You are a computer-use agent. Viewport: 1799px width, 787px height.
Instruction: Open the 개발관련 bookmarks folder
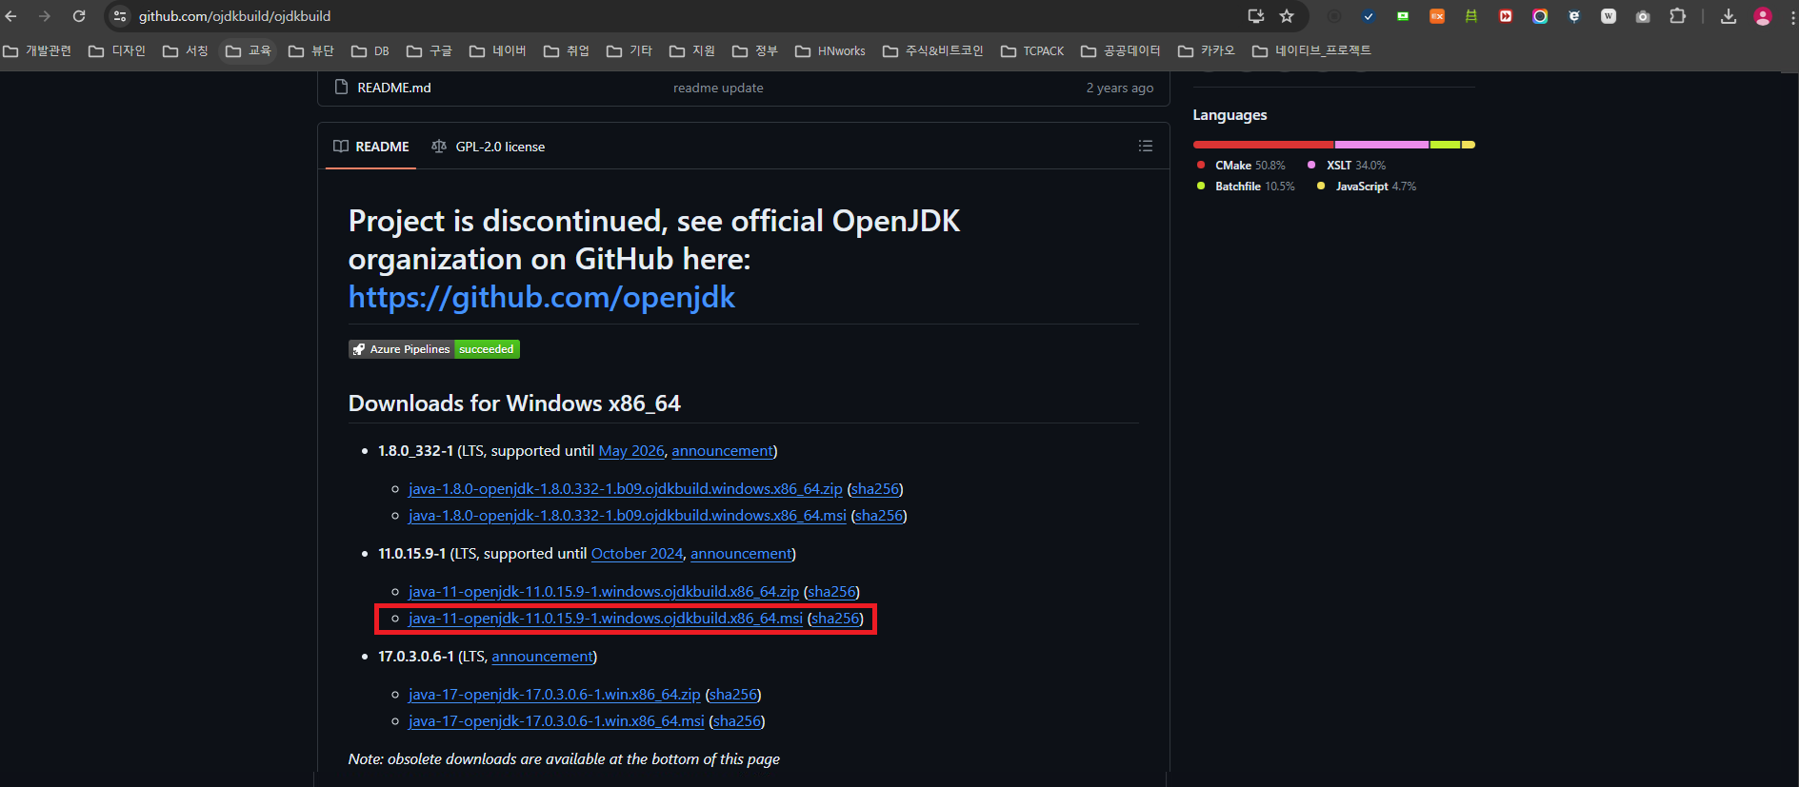click(x=37, y=50)
